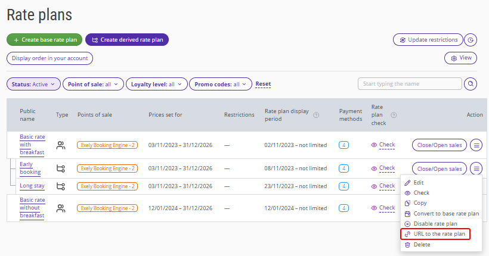Open the Point of sale filter dropdown
The image size is (489, 256).
93,84
